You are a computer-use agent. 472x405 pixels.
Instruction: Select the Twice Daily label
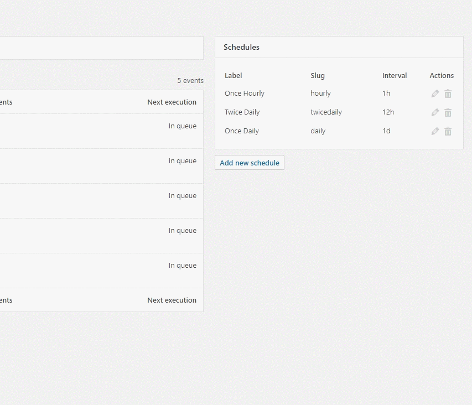pyautogui.click(x=242, y=112)
